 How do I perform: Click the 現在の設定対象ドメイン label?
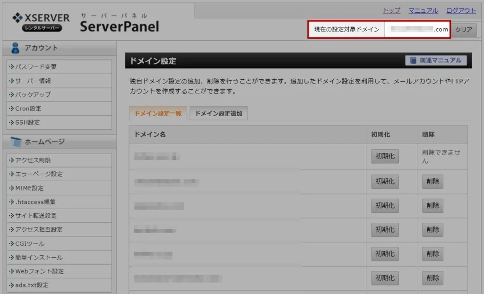346,29
